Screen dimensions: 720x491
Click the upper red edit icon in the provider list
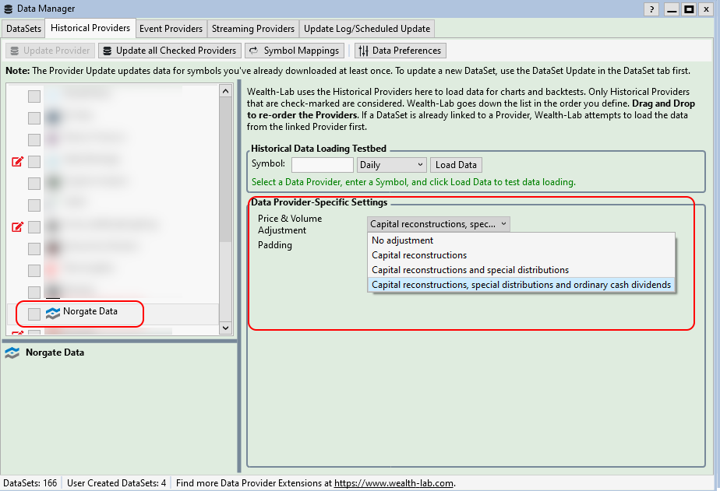pos(17,161)
